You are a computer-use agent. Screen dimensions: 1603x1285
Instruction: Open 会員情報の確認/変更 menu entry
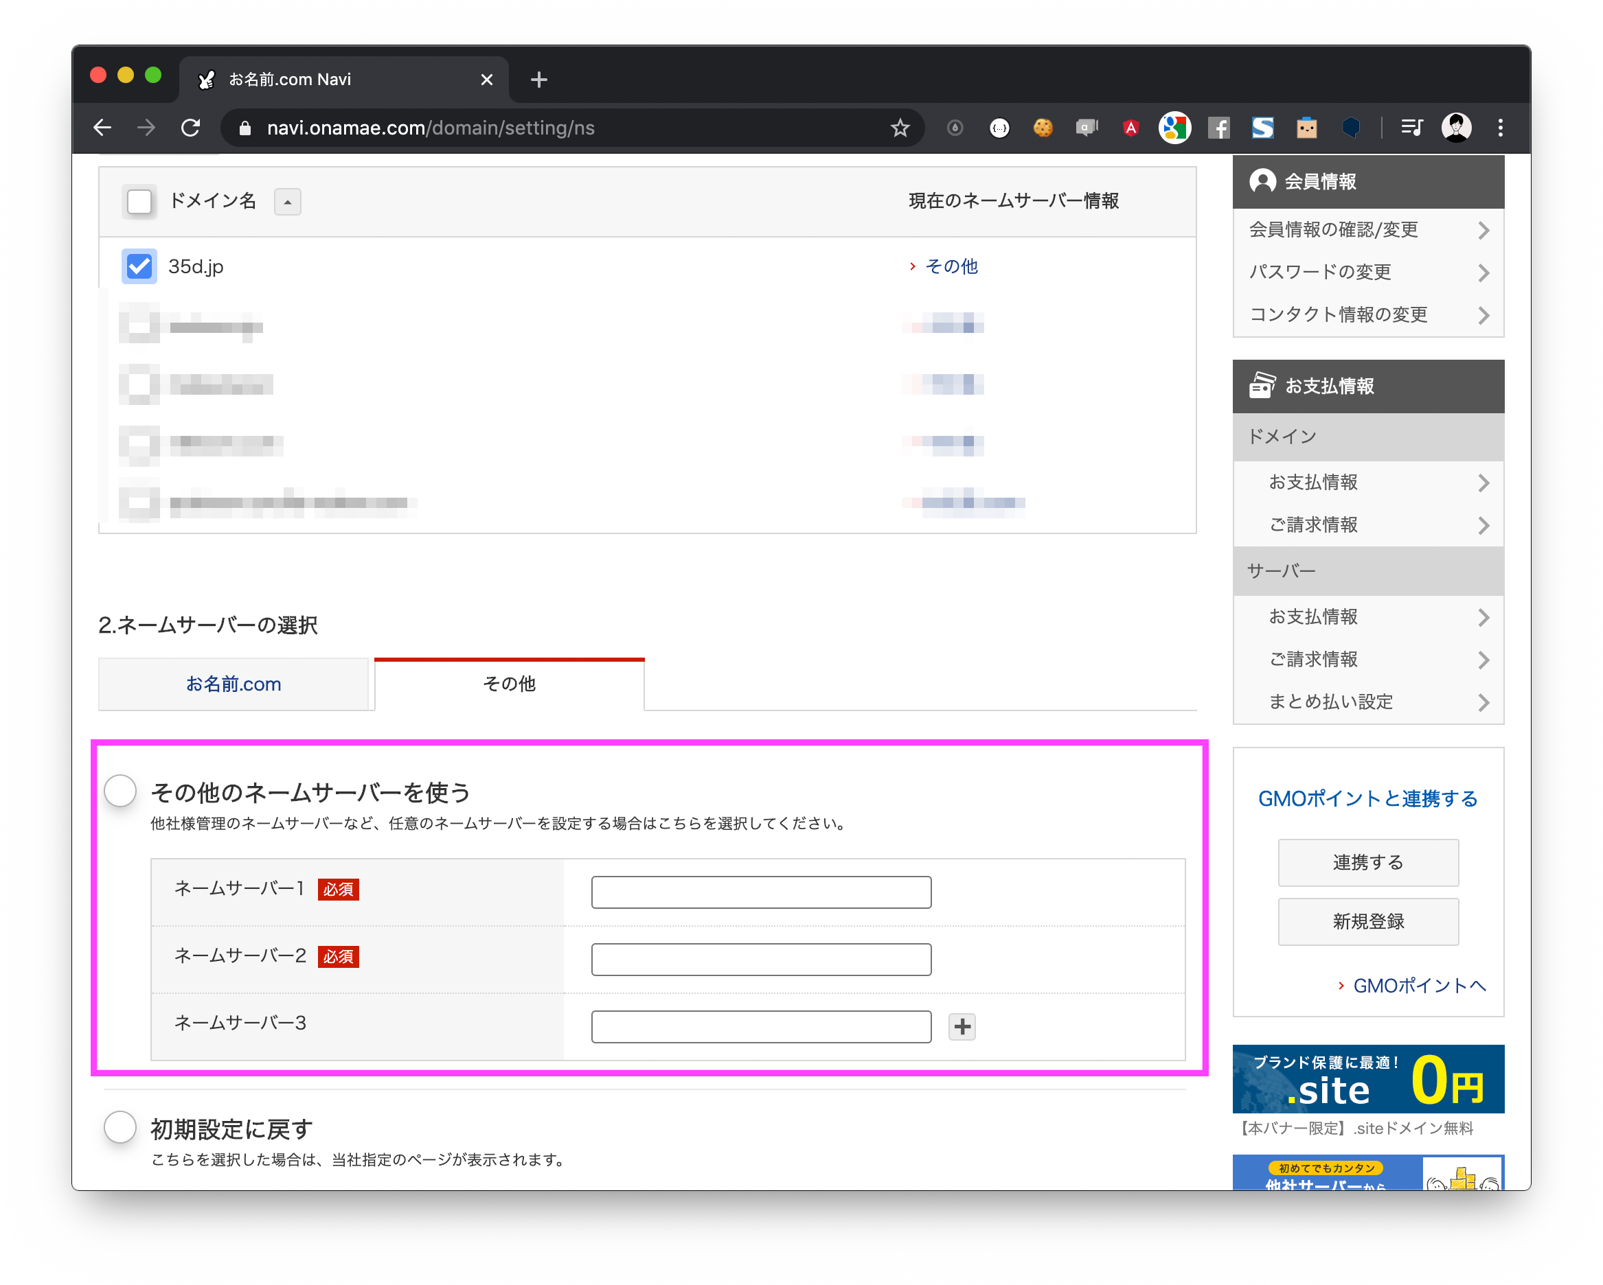1368,230
